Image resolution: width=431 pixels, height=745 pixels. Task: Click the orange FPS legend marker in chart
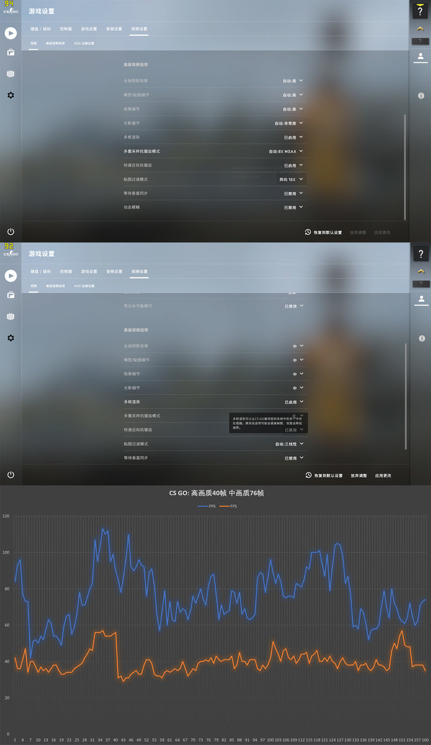225,506
